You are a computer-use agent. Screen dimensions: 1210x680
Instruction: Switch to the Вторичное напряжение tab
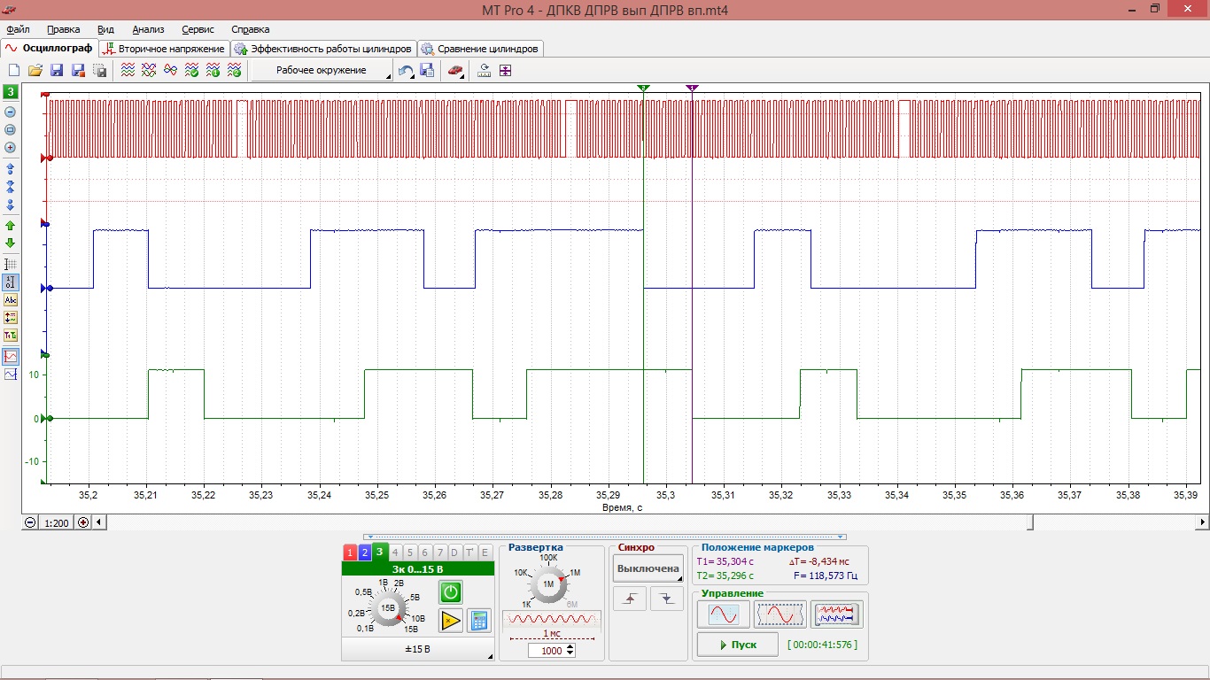164,49
